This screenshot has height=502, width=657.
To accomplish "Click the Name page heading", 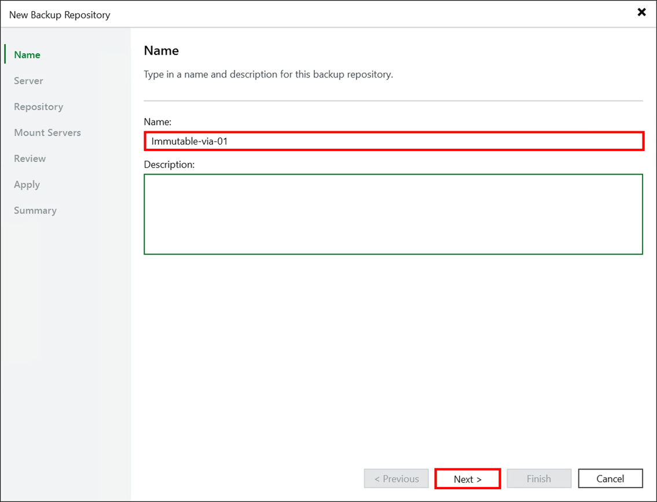I will pyautogui.click(x=161, y=51).
